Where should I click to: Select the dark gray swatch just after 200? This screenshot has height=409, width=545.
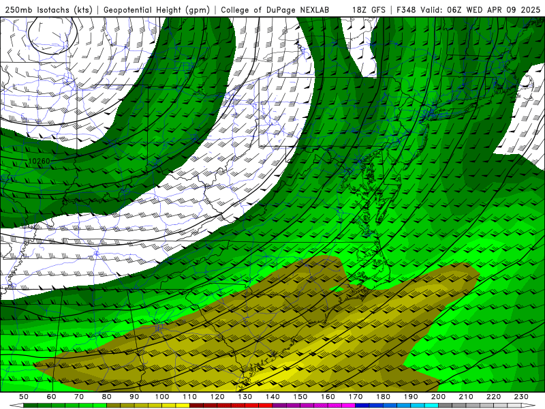446,406
